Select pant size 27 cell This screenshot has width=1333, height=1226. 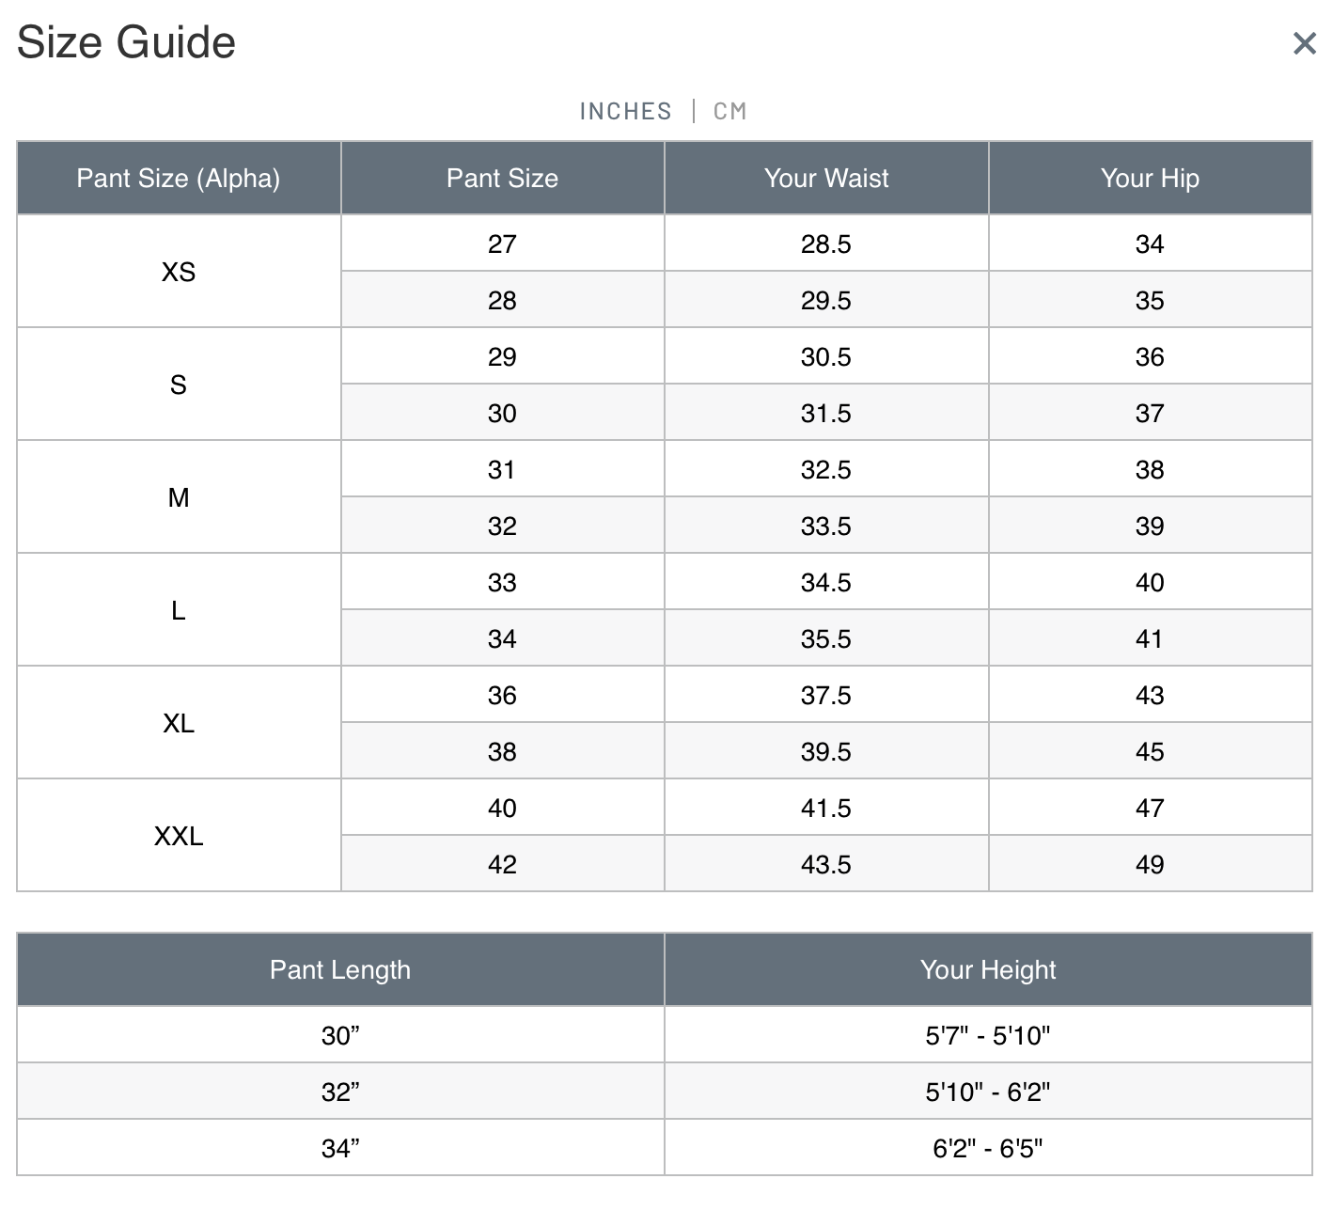(502, 244)
